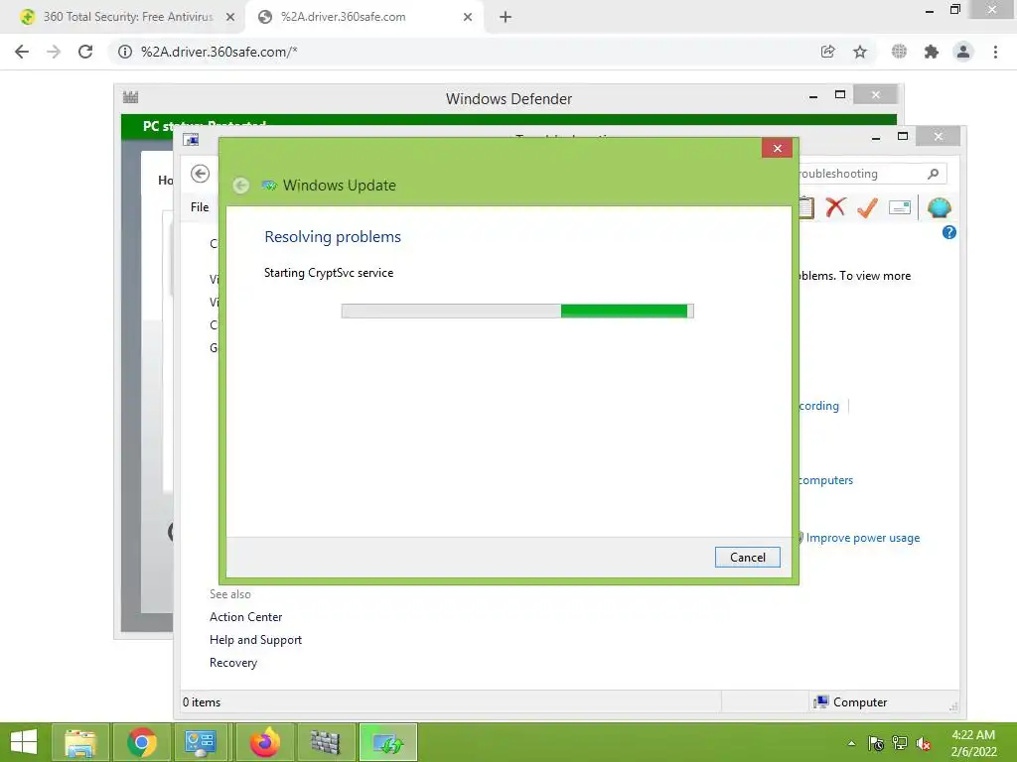Minimize the Windows Defender window

[813, 96]
